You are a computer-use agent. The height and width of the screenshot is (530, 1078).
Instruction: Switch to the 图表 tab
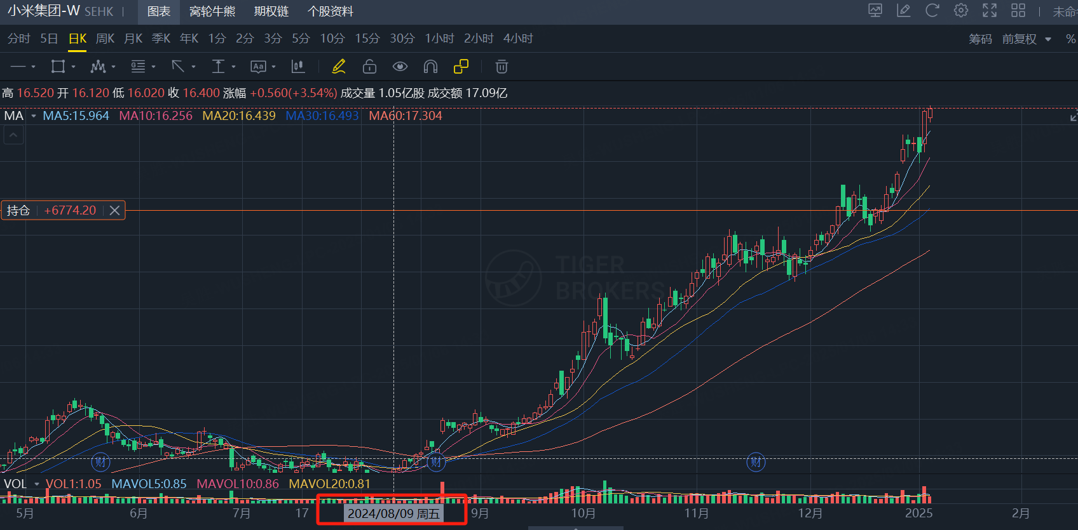pyautogui.click(x=159, y=11)
